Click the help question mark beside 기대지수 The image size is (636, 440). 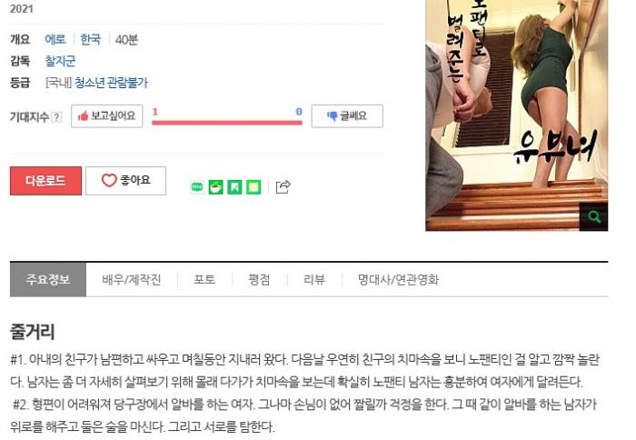coord(57,117)
